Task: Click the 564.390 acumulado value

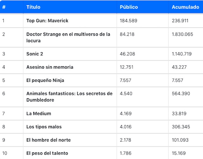Action: pyautogui.click(x=181, y=94)
